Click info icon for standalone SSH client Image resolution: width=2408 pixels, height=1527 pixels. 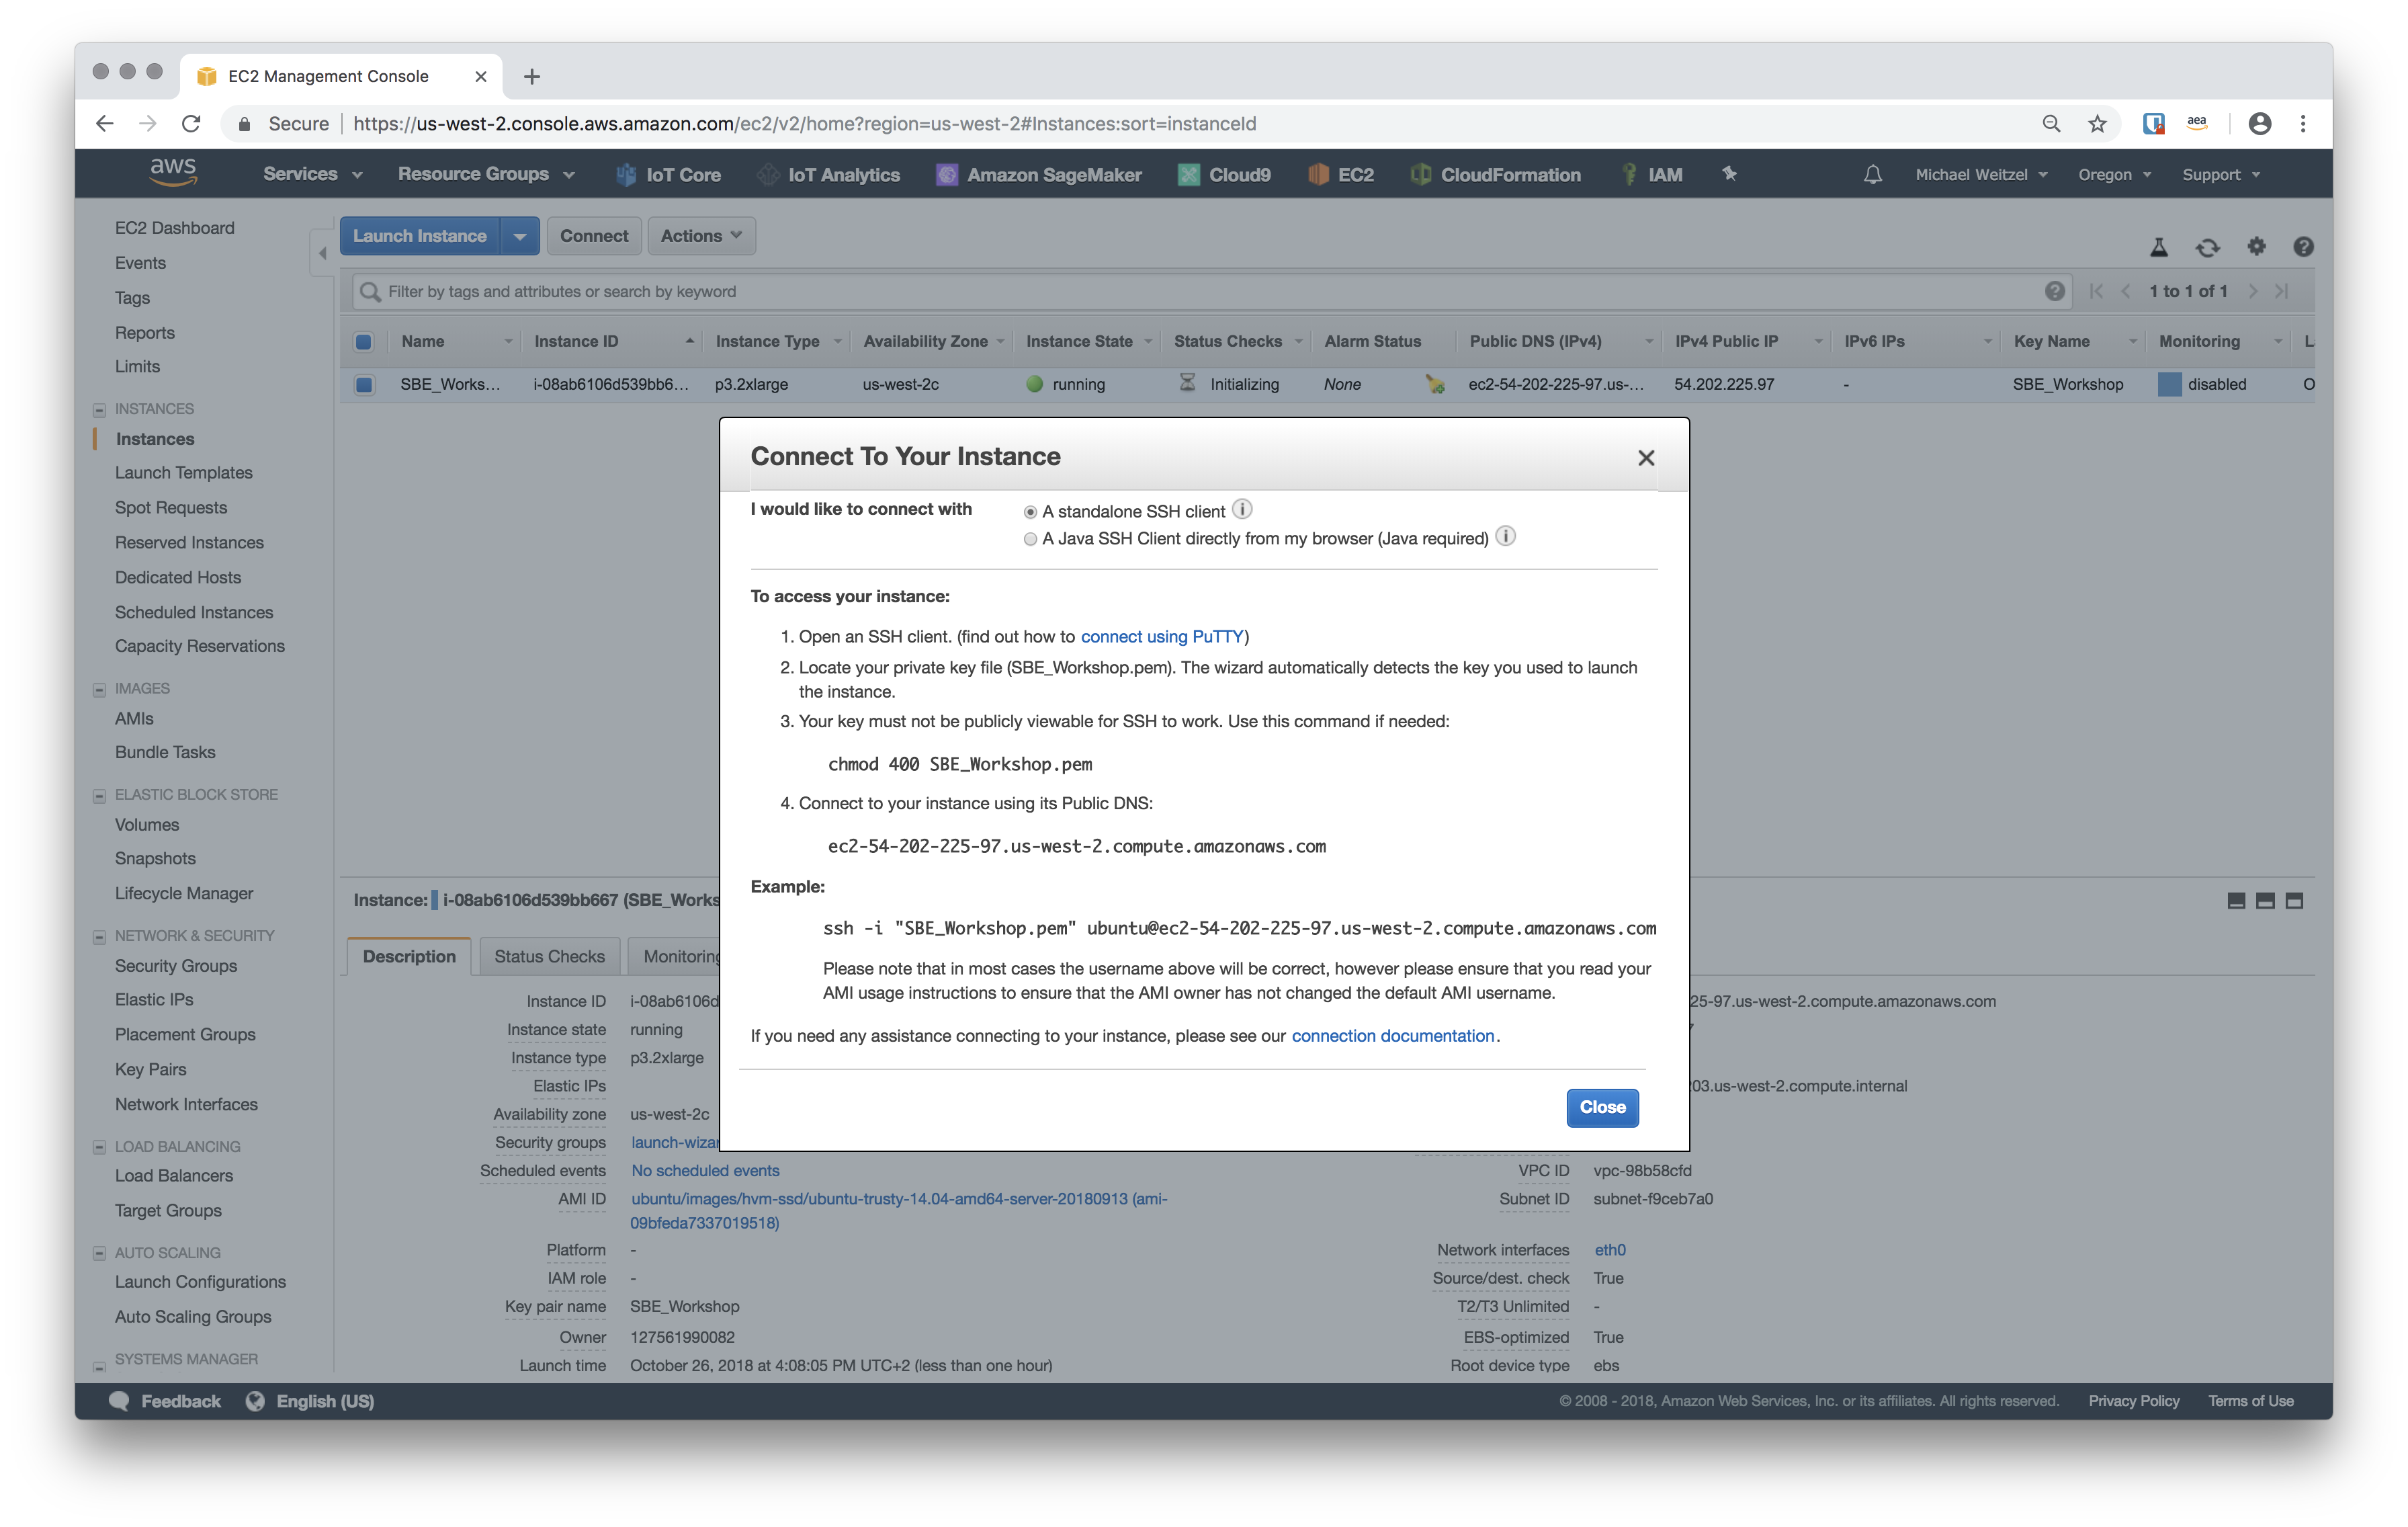tap(1241, 509)
